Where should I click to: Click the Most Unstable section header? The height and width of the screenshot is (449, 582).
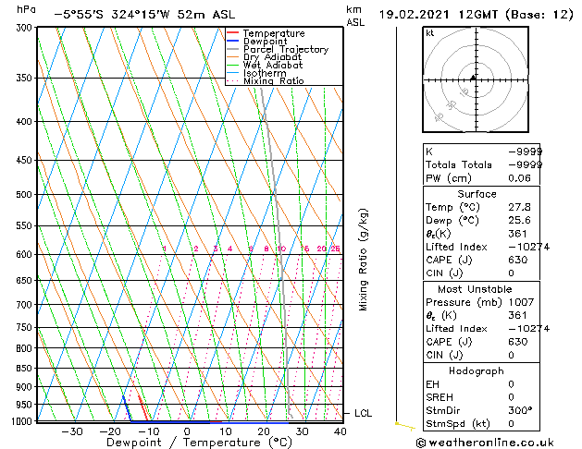pyautogui.click(x=477, y=289)
